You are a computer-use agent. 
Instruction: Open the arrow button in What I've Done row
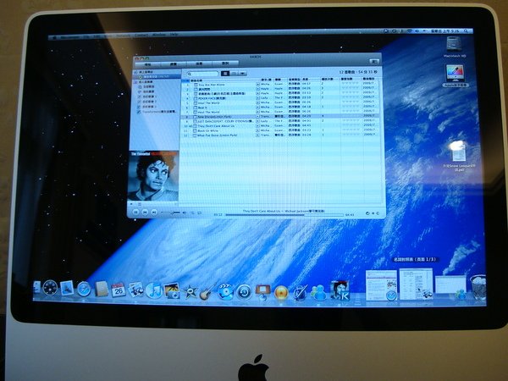point(258,135)
